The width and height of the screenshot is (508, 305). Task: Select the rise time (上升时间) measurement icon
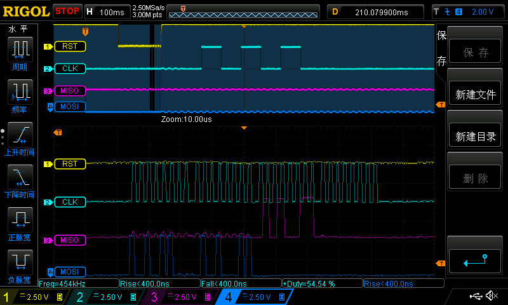pos(20,135)
